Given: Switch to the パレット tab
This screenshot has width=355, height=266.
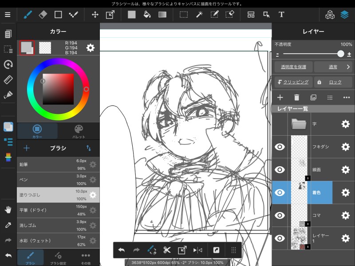Looking at the screenshot, I should click(x=79, y=131).
